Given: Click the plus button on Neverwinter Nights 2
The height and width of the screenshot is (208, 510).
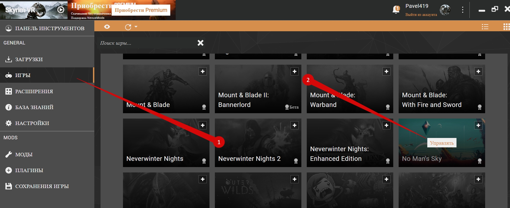Looking at the screenshot, I should coord(295,125).
